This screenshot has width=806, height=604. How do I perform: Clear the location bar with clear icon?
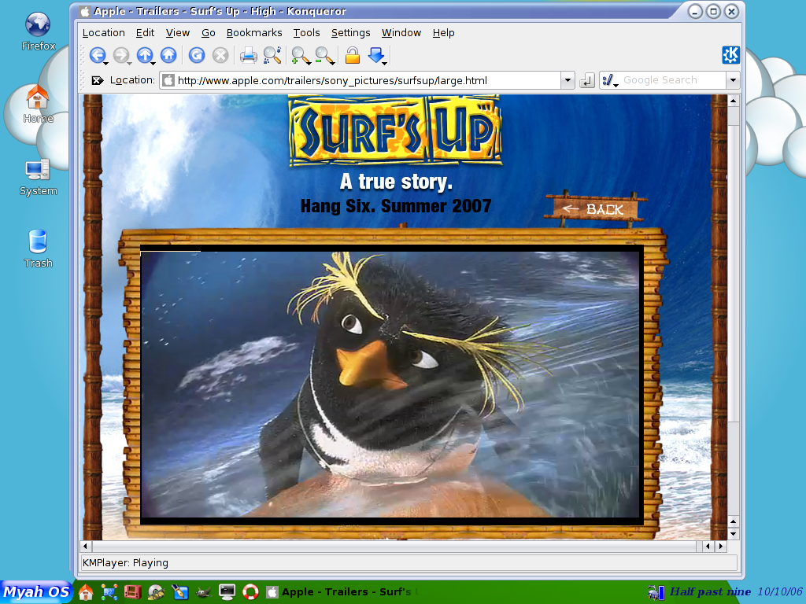pyautogui.click(x=97, y=80)
